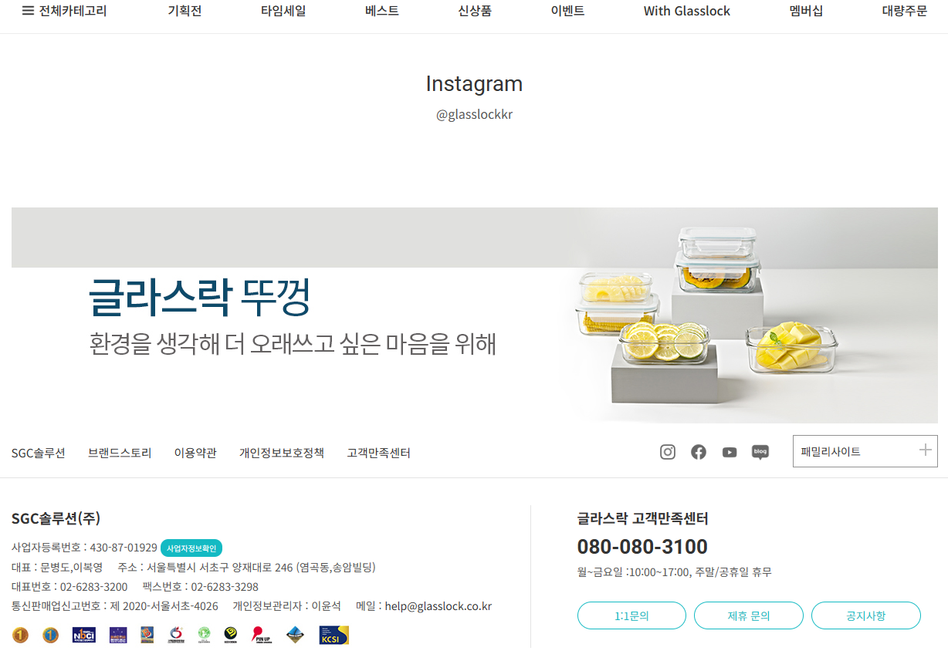Viewport: 948px width, 671px height.
Task: Open the blog icon
Action: pyautogui.click(x=760, y=452)
